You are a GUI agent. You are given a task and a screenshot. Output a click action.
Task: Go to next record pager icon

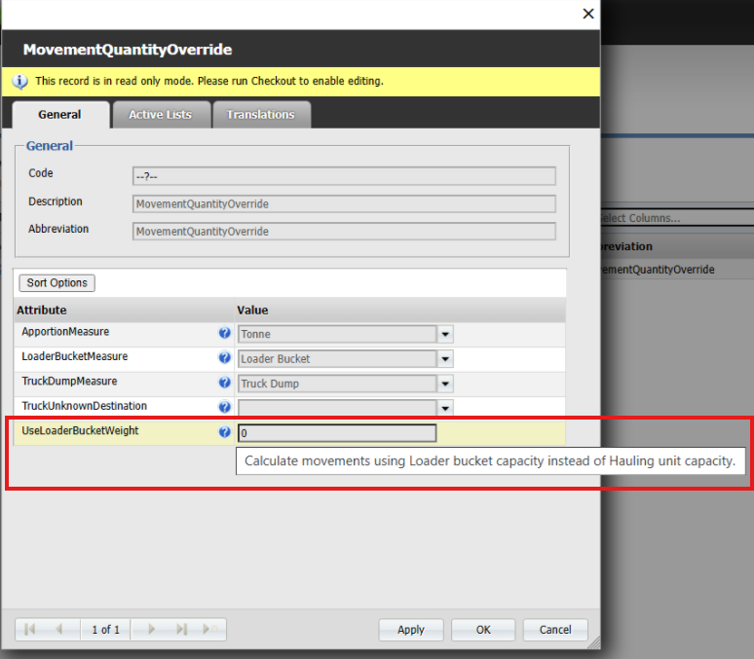151,630
